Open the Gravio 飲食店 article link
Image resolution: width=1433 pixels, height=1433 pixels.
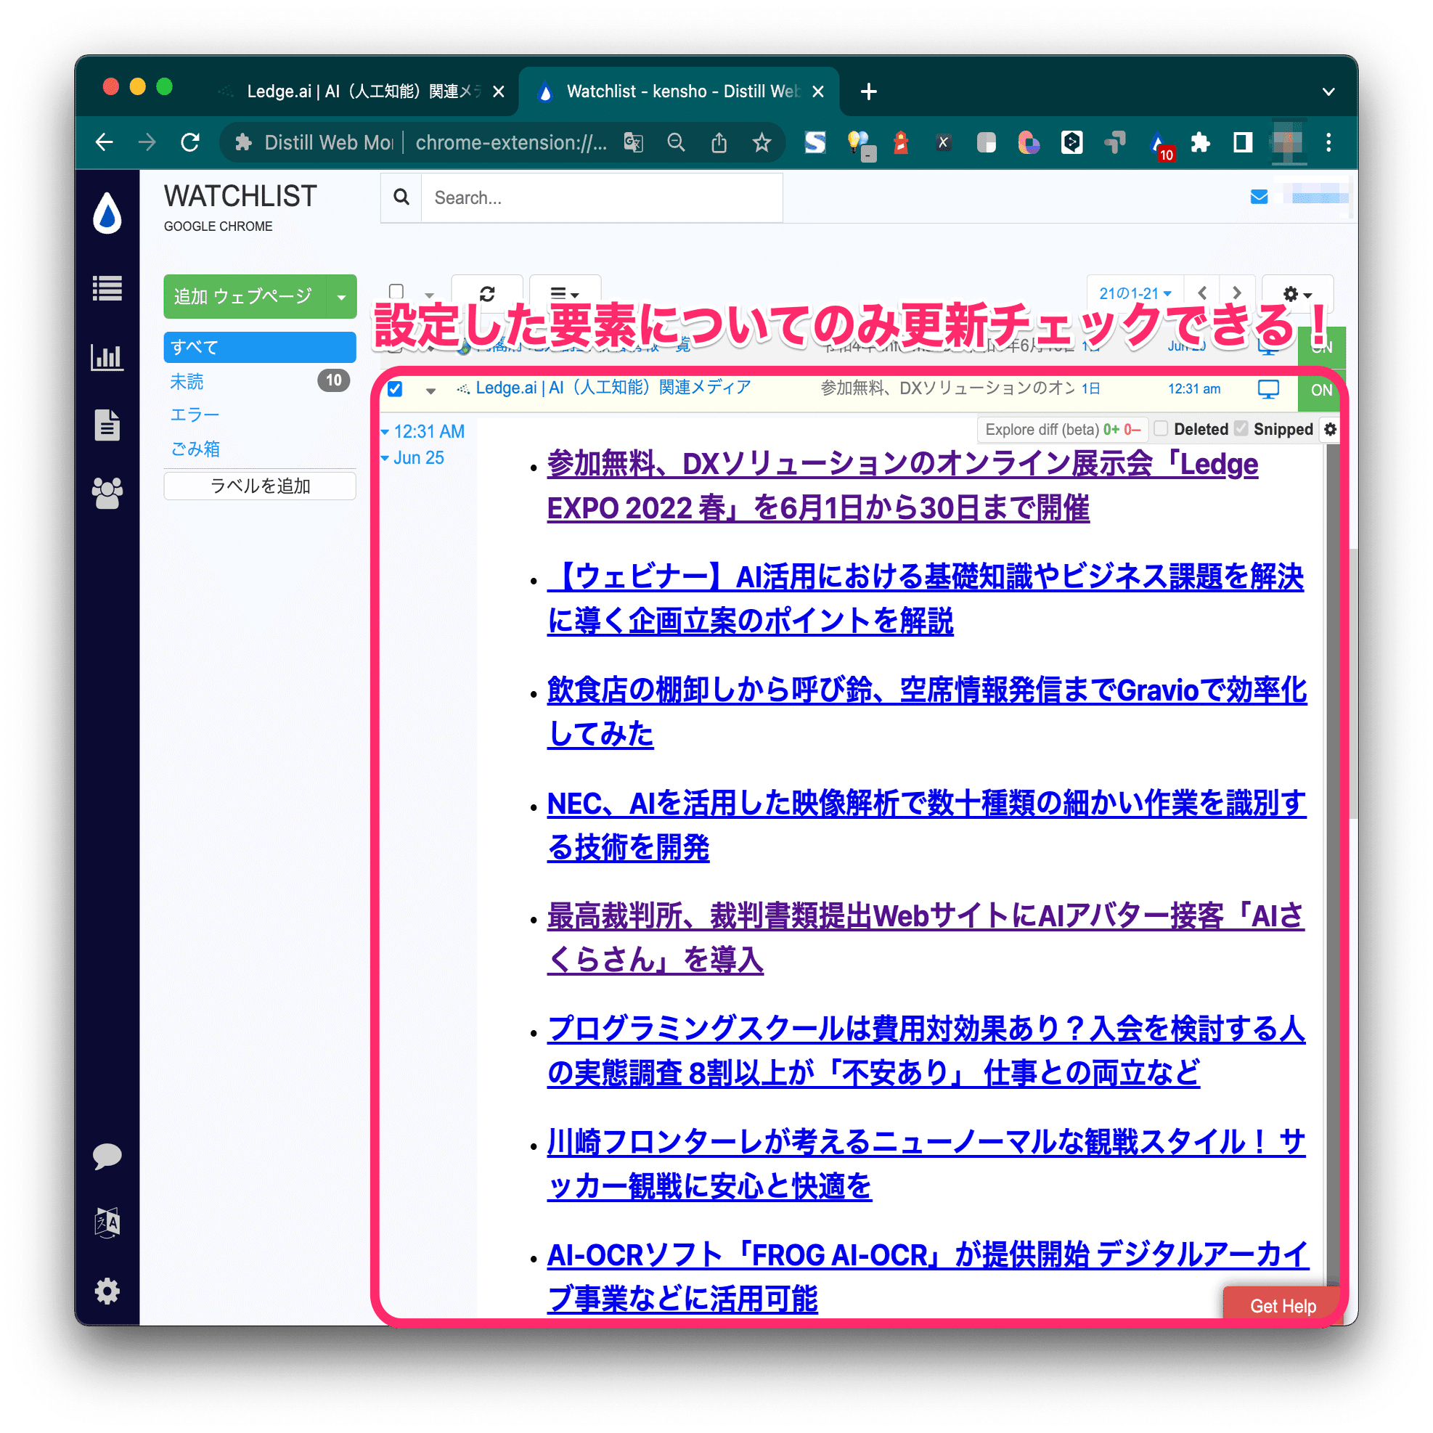[927, 711]
